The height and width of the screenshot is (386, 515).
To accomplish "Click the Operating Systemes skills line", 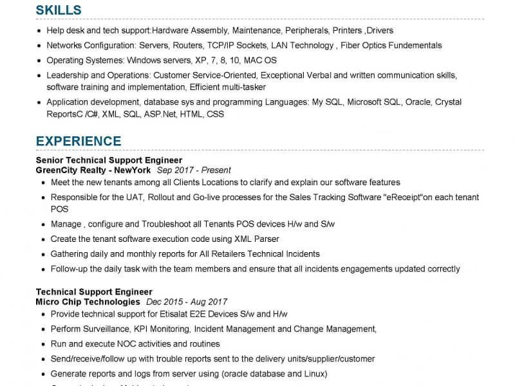I will tap(162, 60).
